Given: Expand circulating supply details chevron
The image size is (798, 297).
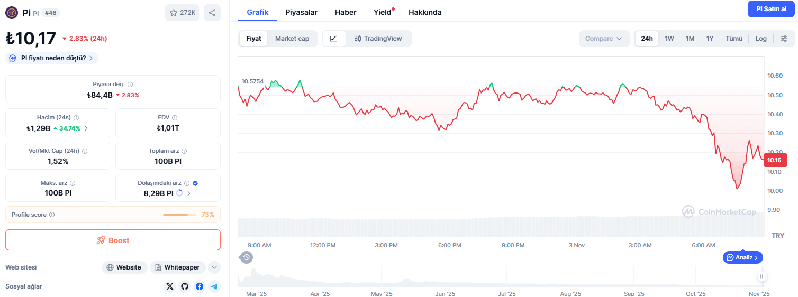Looking at the screenshot, I should (189, 193).
